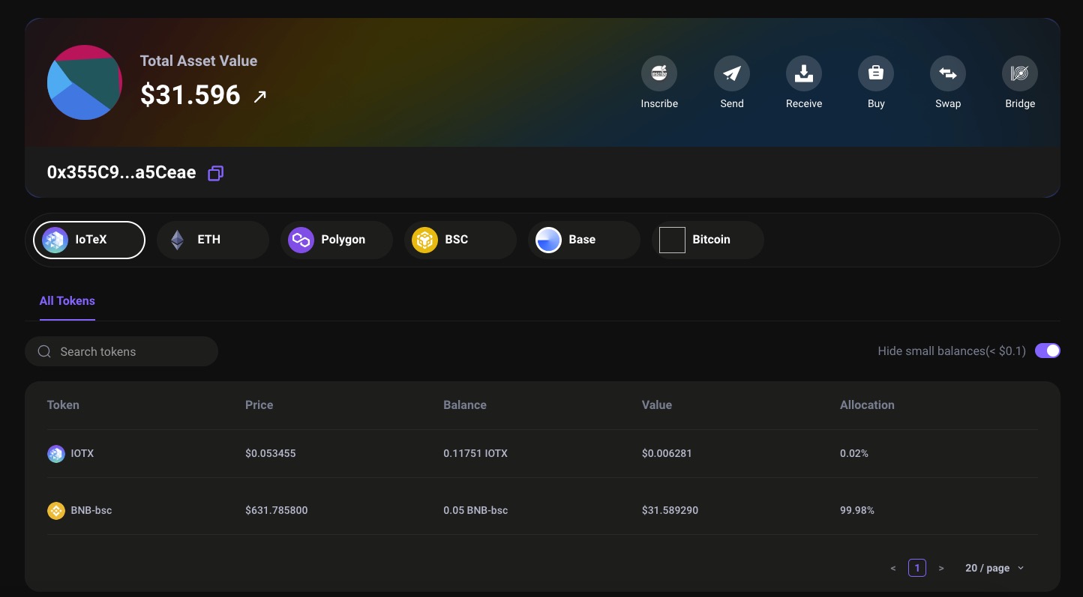The height and width of the screenshot is (597, 1083).
Task: Open the Send action
Action: 731,73
